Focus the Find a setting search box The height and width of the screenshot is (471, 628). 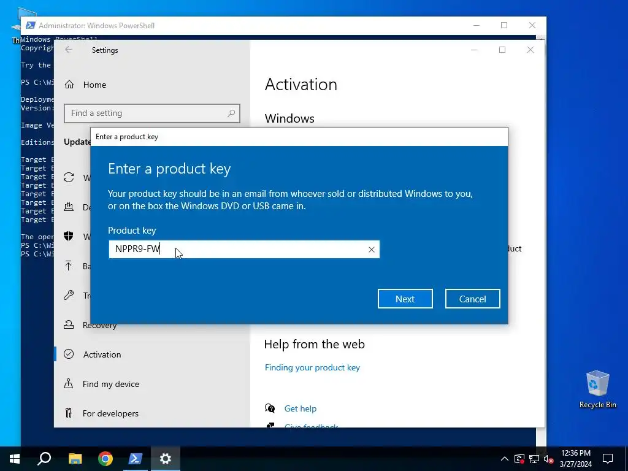click(x=152, y=113)
